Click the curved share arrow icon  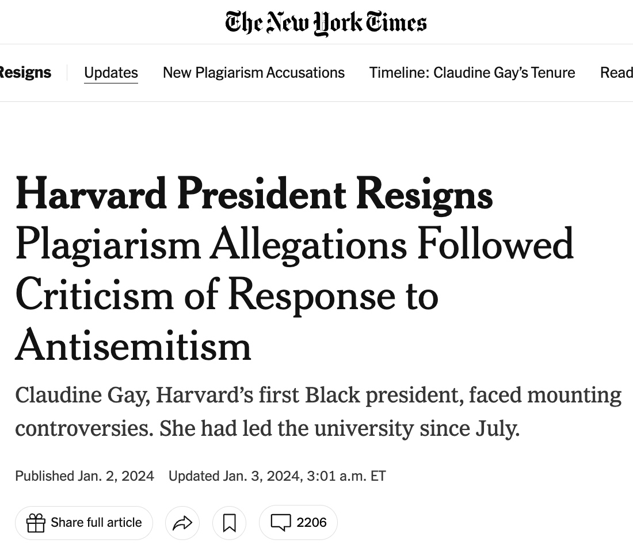(x=182, y=523)
